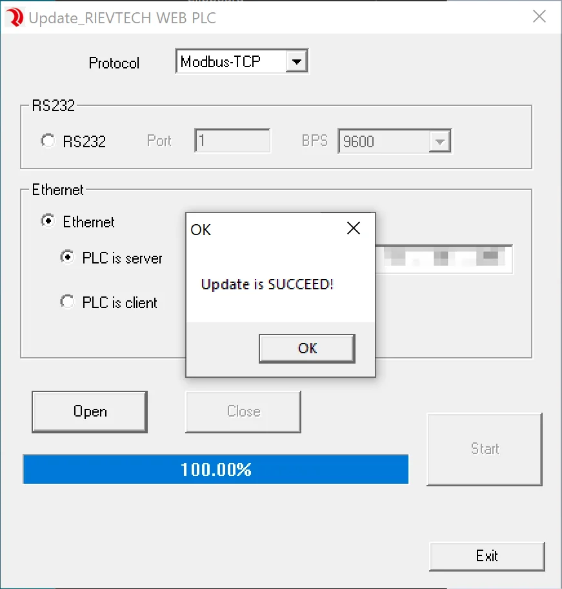Click the Exit button
This screenshot has width=562, height=589.
487,556
